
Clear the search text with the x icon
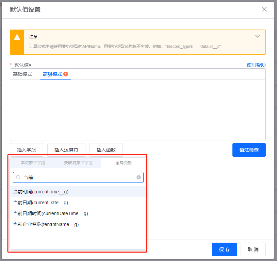139,177
